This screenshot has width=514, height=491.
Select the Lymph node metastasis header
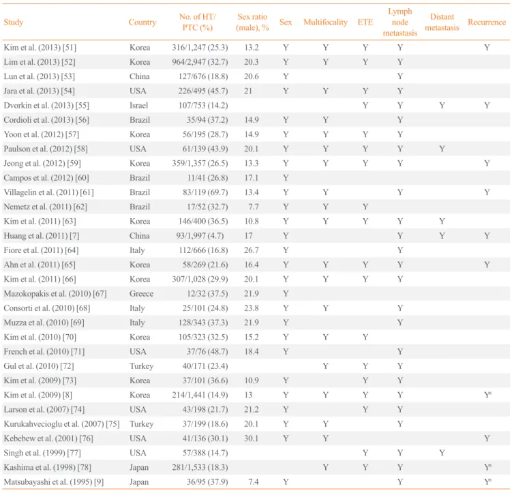point(400,23)
